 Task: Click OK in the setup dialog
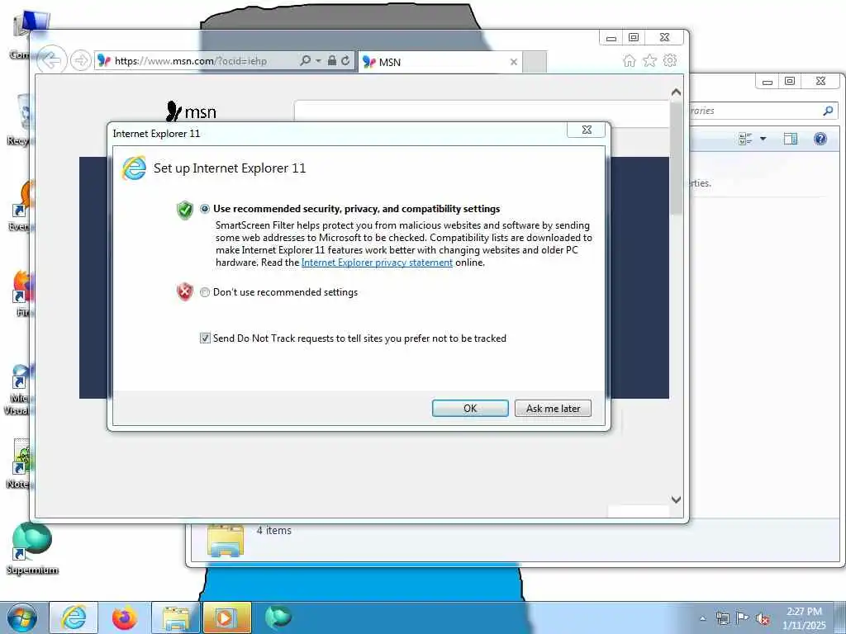click(x=470, y=408)
